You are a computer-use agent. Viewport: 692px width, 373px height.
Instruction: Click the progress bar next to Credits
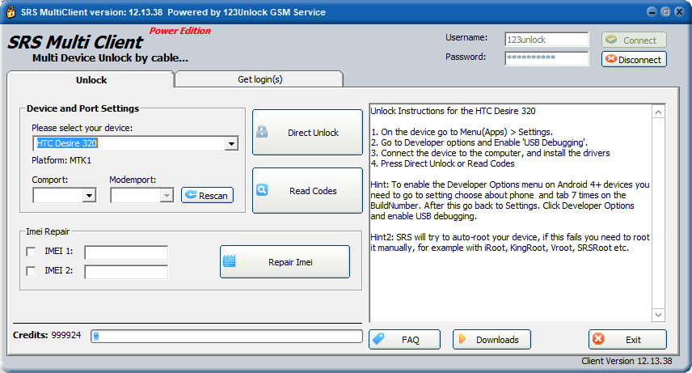pos(227,337)
